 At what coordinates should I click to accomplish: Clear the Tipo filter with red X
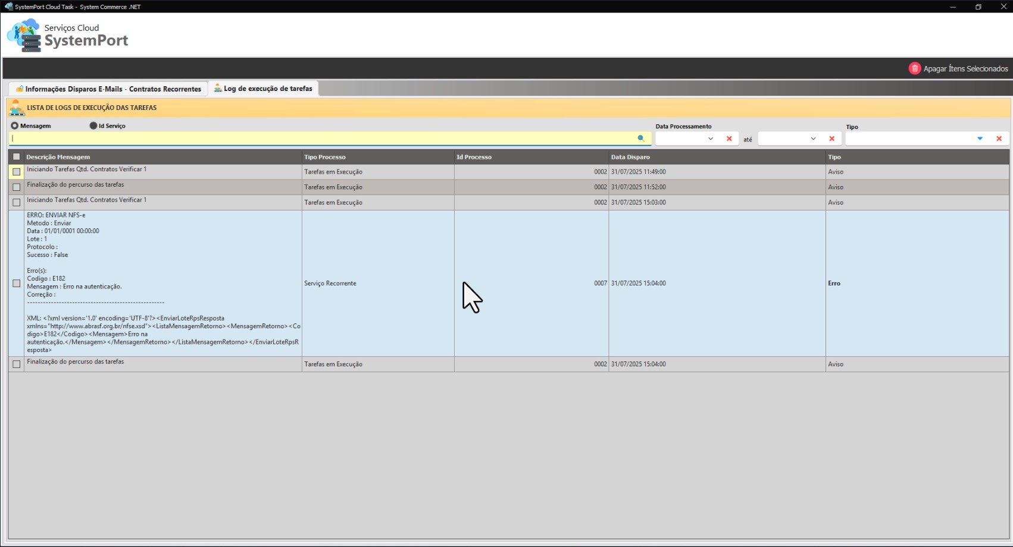pyautogui.click(x=999, y=139)
